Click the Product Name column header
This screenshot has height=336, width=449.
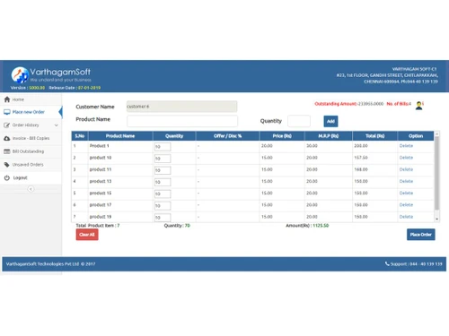tap(120, 136)
